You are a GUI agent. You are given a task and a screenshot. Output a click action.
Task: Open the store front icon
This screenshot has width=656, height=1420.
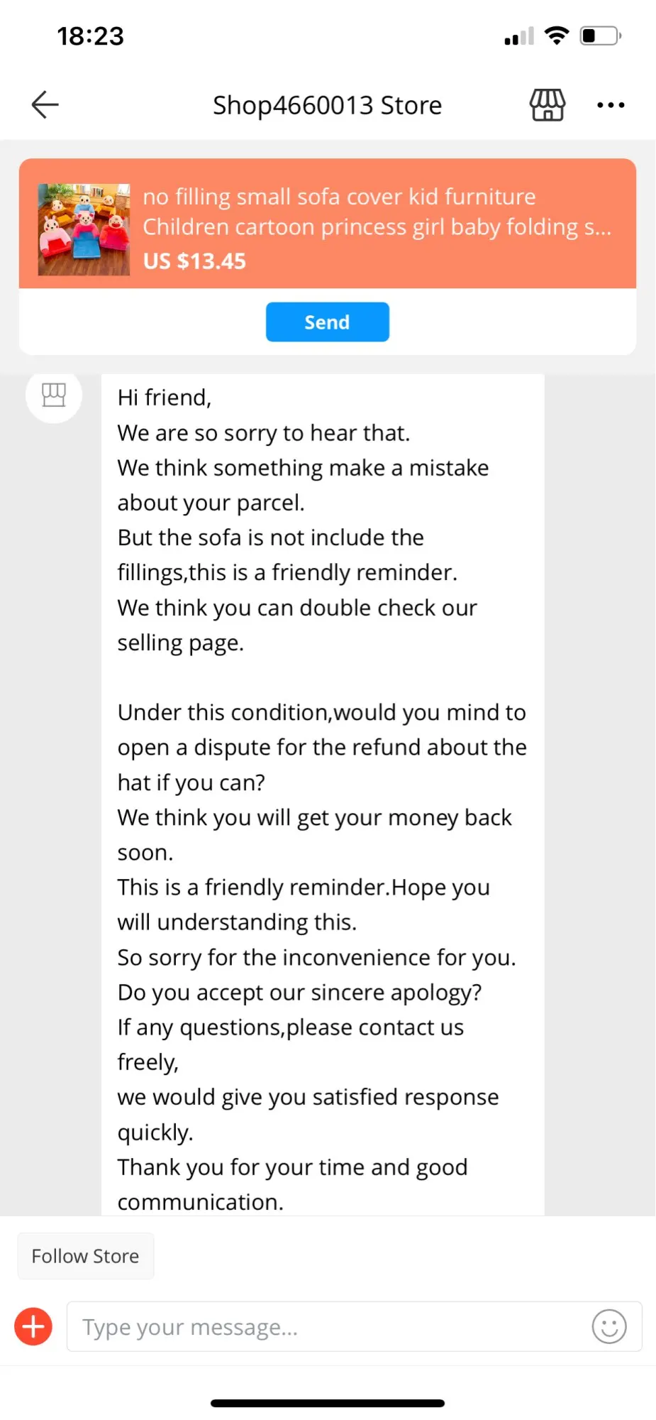point(547,105)
